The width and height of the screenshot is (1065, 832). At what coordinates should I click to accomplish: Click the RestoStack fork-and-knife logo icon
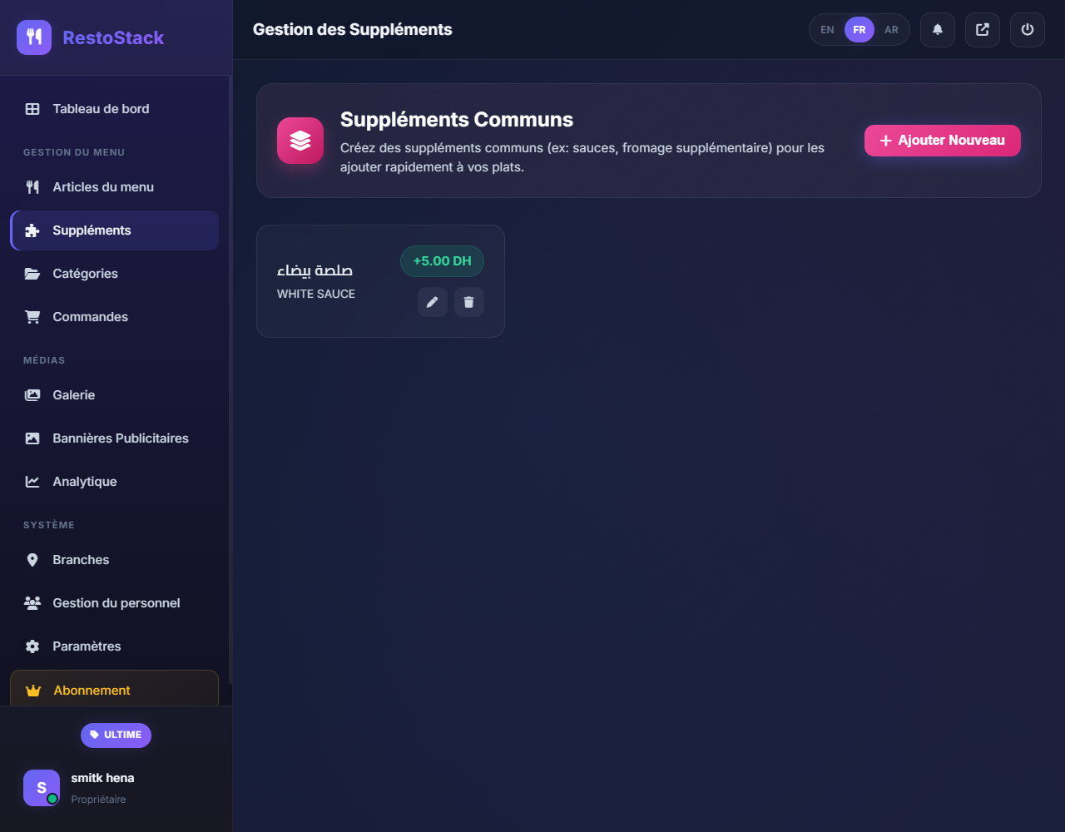click(x=34, y=37)
